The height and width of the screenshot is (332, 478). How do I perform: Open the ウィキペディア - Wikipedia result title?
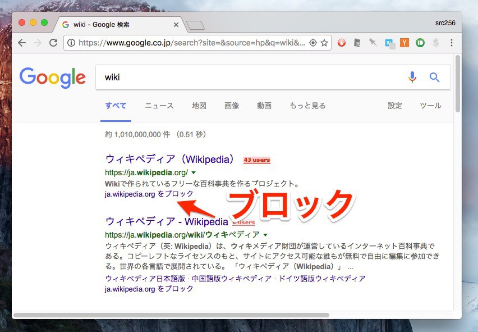[167, 221]
